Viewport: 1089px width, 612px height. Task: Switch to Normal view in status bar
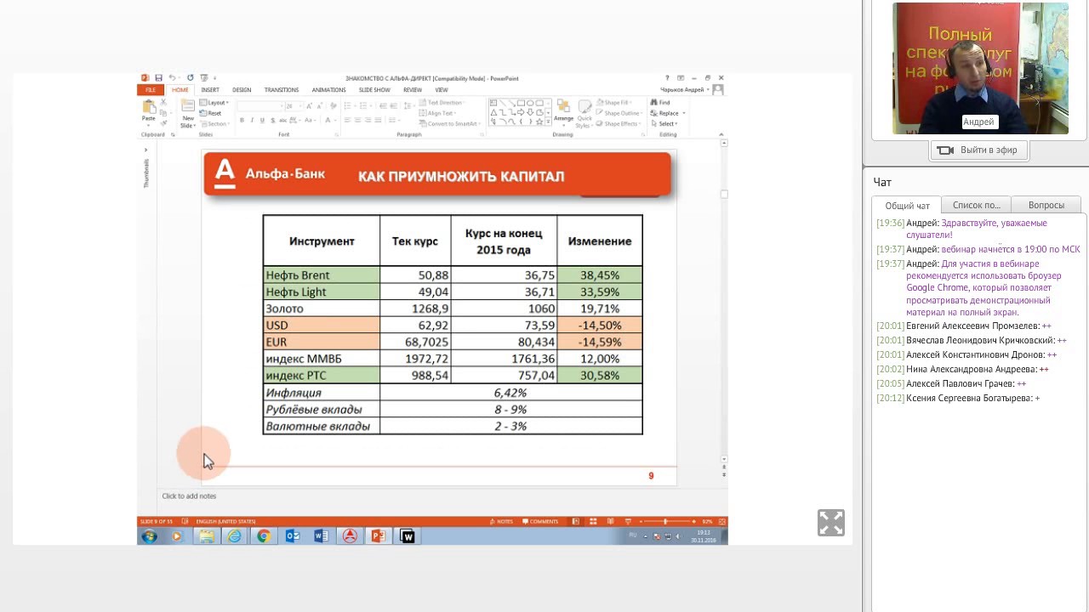(575, 521)
